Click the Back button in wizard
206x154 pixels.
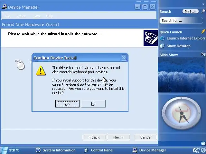[x=94, y=137]
